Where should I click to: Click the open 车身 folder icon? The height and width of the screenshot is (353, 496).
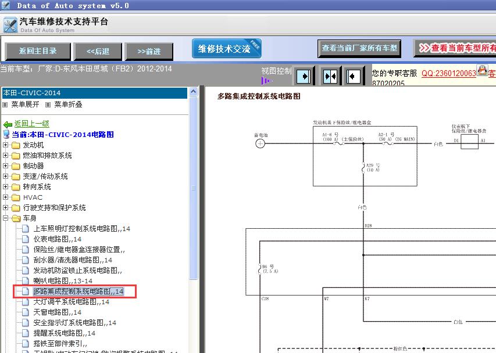pyautogui.click(x=16, y=218)
